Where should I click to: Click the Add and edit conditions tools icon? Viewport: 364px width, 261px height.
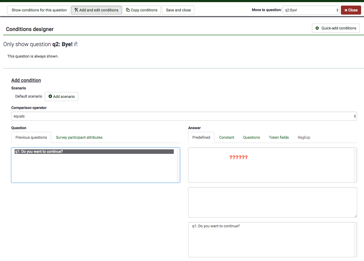76,10
